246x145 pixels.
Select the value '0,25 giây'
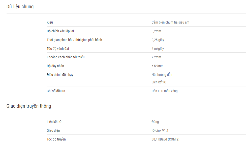click(x=158, y=40)
